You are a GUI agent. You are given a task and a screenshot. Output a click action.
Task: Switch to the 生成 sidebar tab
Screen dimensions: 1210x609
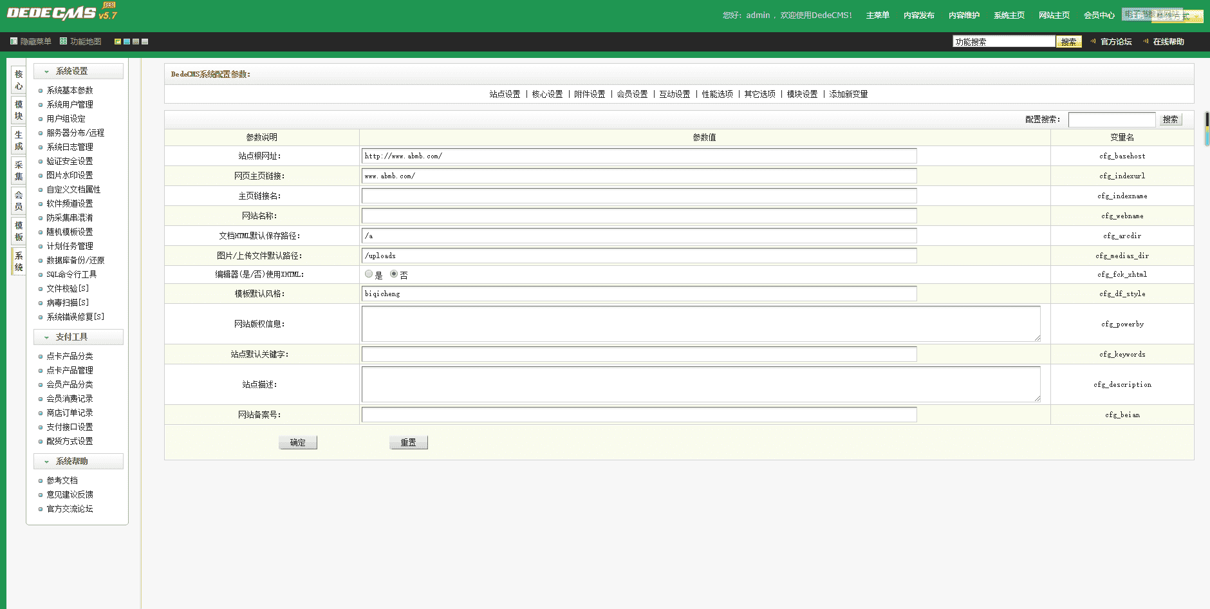(19, 141)
